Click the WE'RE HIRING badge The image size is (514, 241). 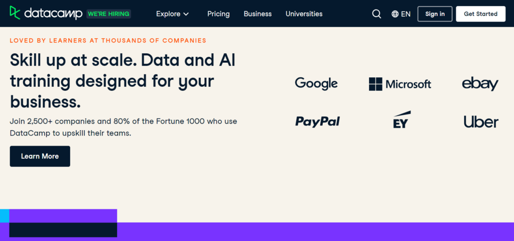[109, 14]
